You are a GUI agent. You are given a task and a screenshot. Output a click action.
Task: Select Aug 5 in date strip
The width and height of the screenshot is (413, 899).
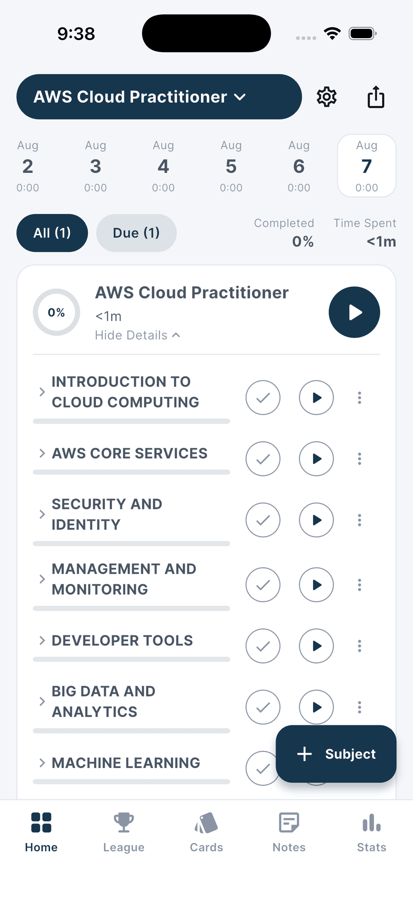tap(231, 166)
